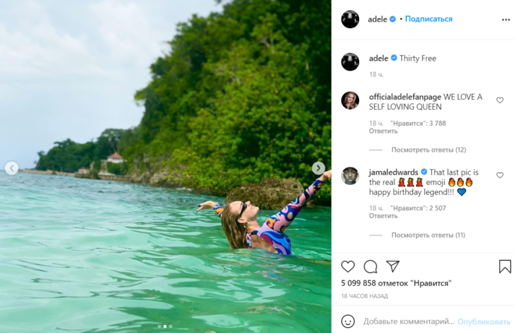The width and height of the screenshot is (515, 333).
Task: Like the post with the heart icon
Action: pyautogui.click(x=347, y=267)
